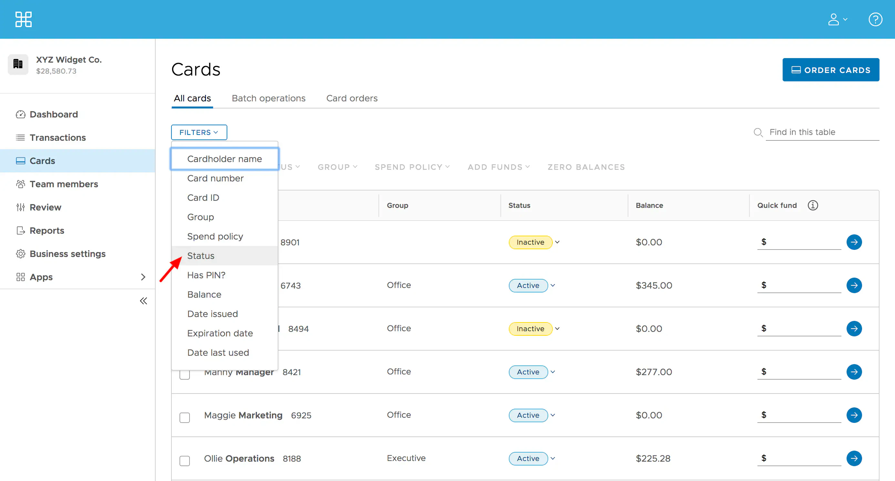Screen dimensions: 895x481
Task: Go to Dashboard in sidebar
Action: [54, 114]
